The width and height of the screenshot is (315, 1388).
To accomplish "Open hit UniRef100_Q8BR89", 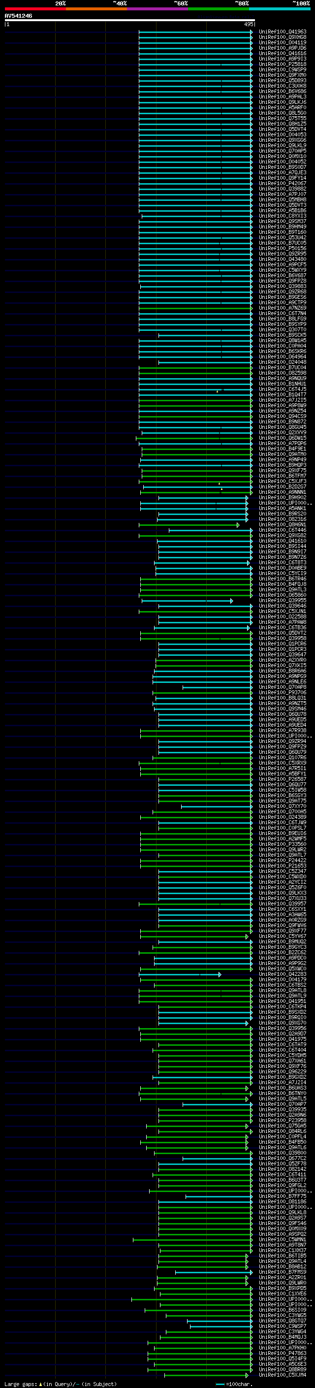I will point(283,1369).
